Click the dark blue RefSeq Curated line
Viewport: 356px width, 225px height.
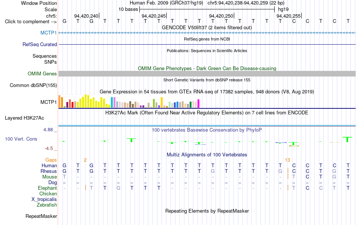(x=207, y=44)
